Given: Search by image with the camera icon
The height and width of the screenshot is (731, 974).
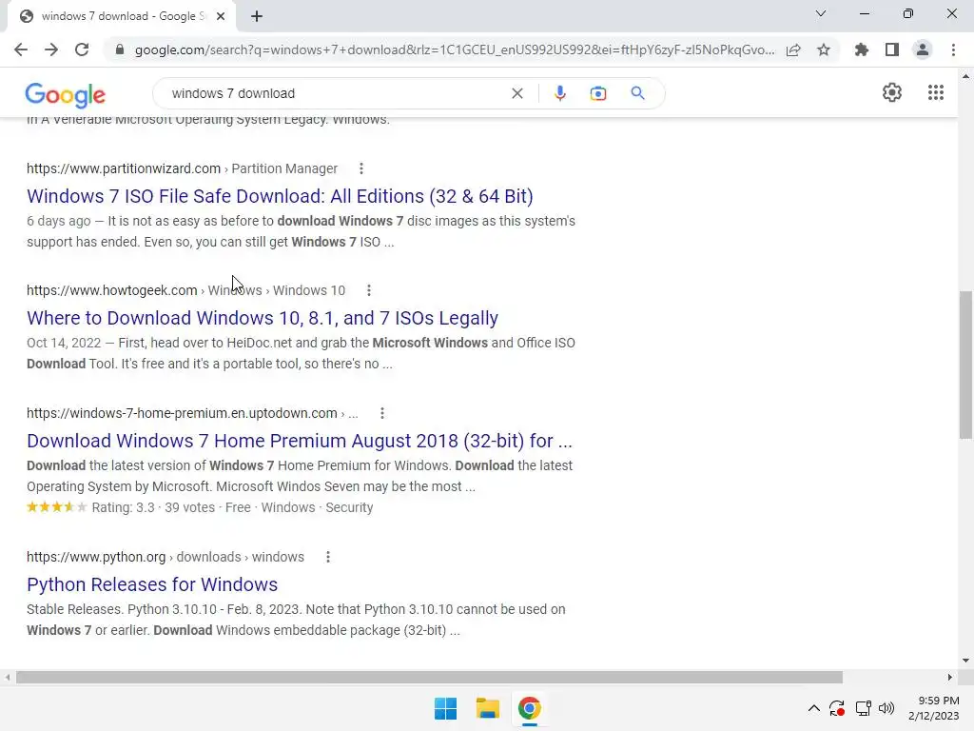Looking at the screenshot, I should 598,93.
